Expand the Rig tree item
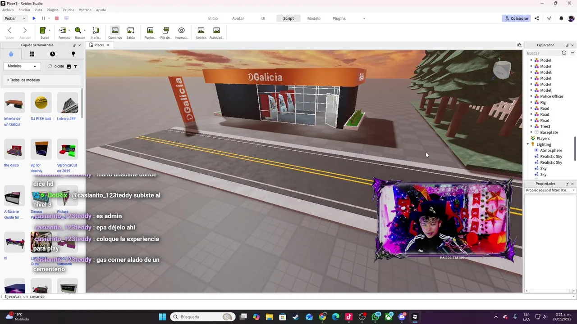 point(531,103)
